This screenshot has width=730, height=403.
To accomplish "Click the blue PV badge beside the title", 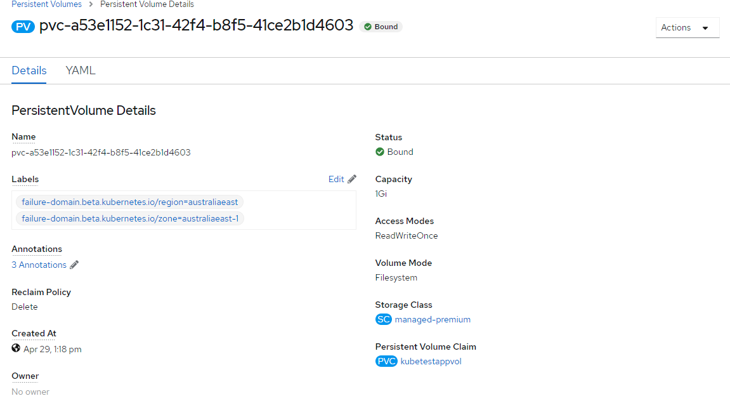I will click(x=23, y=27).
